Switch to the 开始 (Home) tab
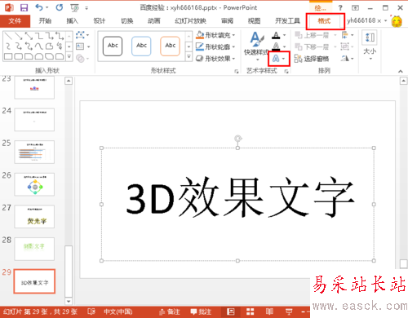The width and height of the screenshot is (408, 318). click(45, 21)
